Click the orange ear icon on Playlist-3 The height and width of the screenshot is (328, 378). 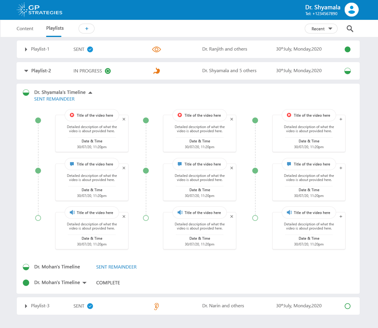click(156, 306)
